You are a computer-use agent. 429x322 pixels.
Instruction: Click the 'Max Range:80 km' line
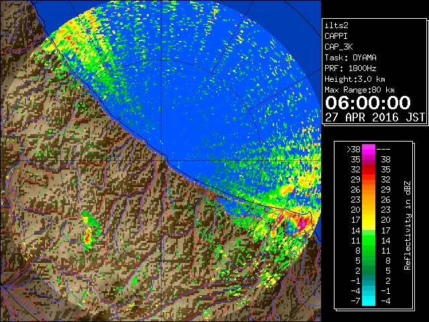point(359,90)
